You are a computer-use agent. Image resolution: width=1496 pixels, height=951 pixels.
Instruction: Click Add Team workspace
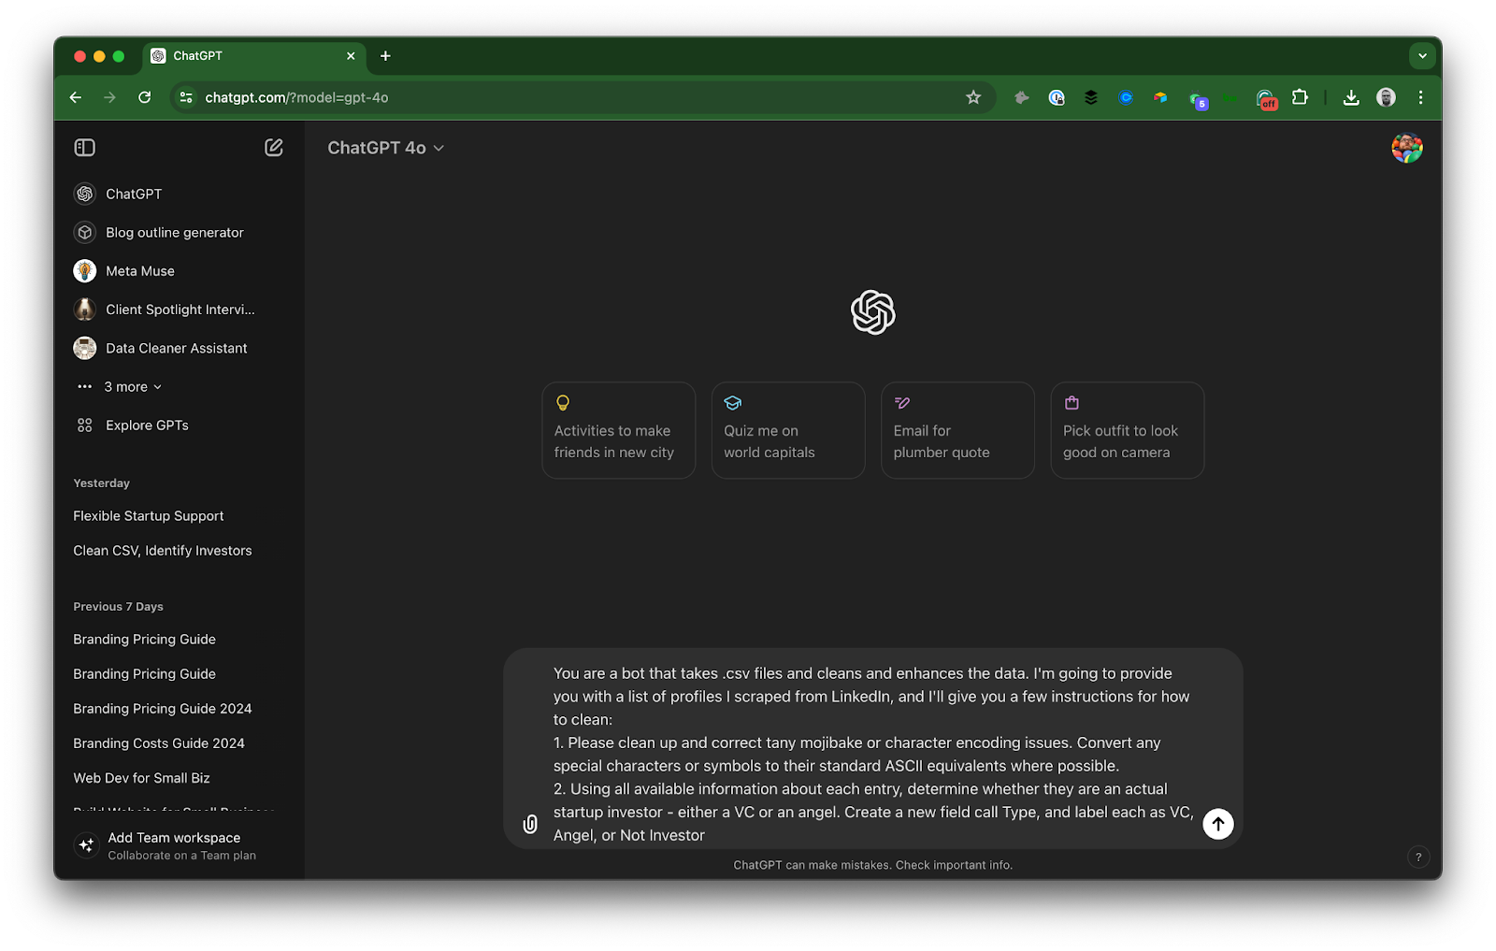point(180,845)
